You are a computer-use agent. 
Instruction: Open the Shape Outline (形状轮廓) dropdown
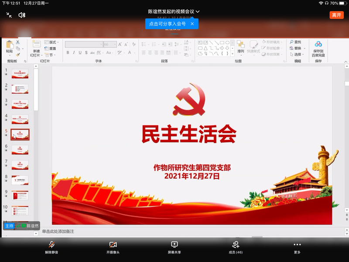272,48
